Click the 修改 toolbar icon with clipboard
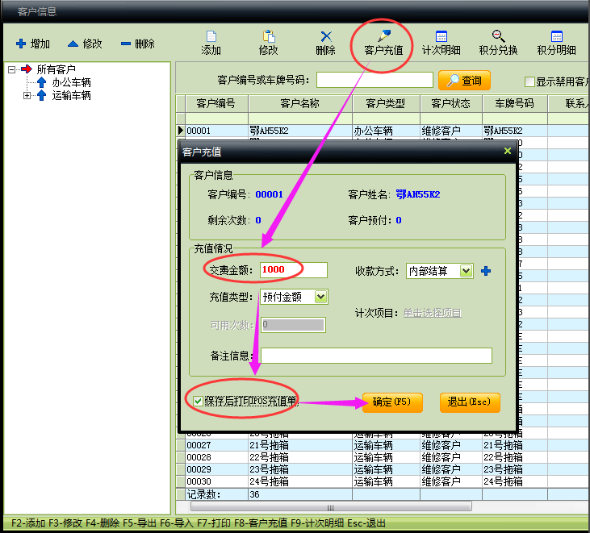The width and height of the screenshot is (590, 533). coord(268,43)
